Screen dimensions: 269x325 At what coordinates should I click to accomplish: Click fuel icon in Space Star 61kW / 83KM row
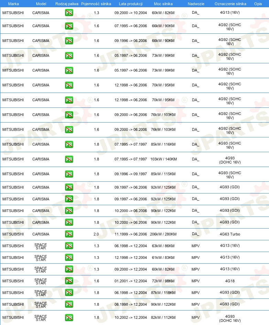[x=69, y=258]
